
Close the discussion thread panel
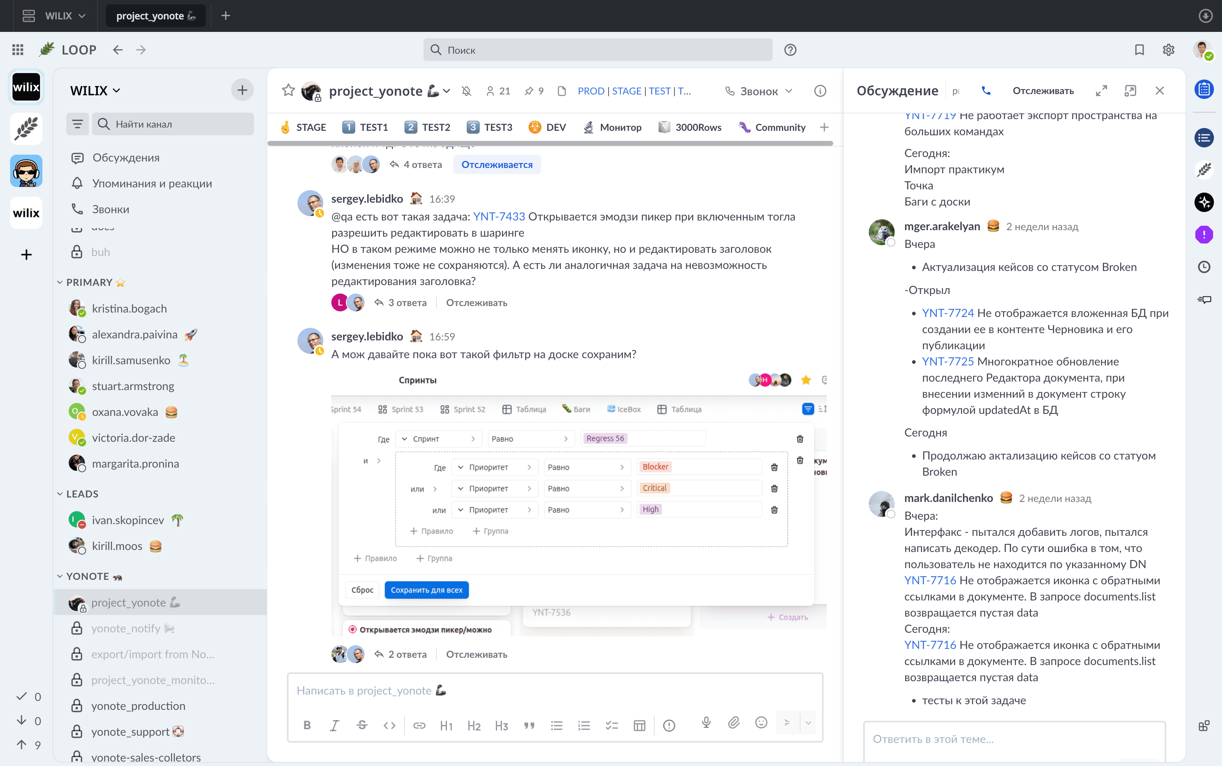click(1160, 91)
